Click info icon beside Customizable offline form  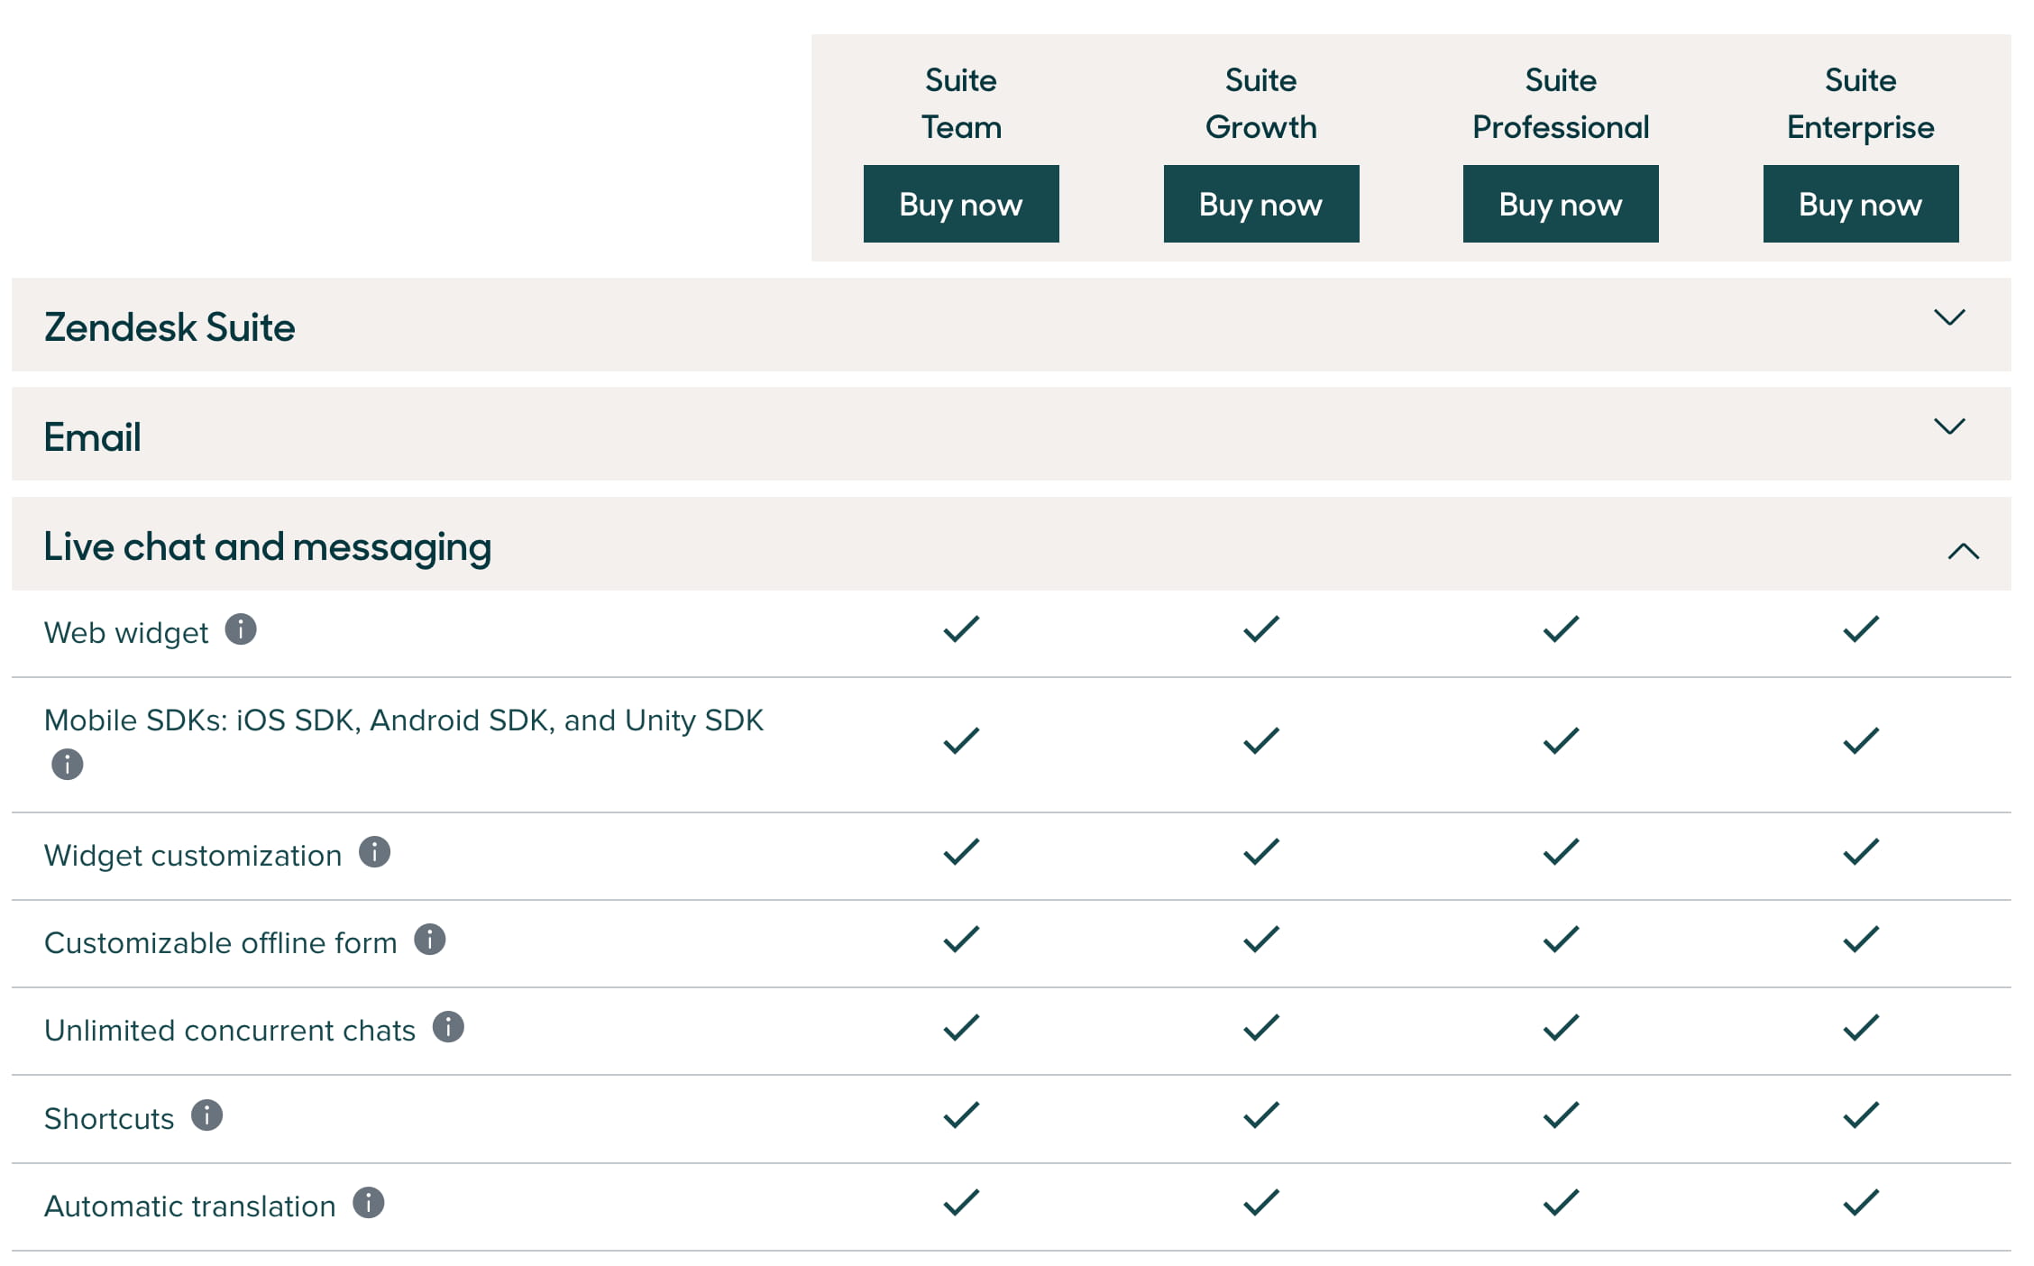(430, 940)
